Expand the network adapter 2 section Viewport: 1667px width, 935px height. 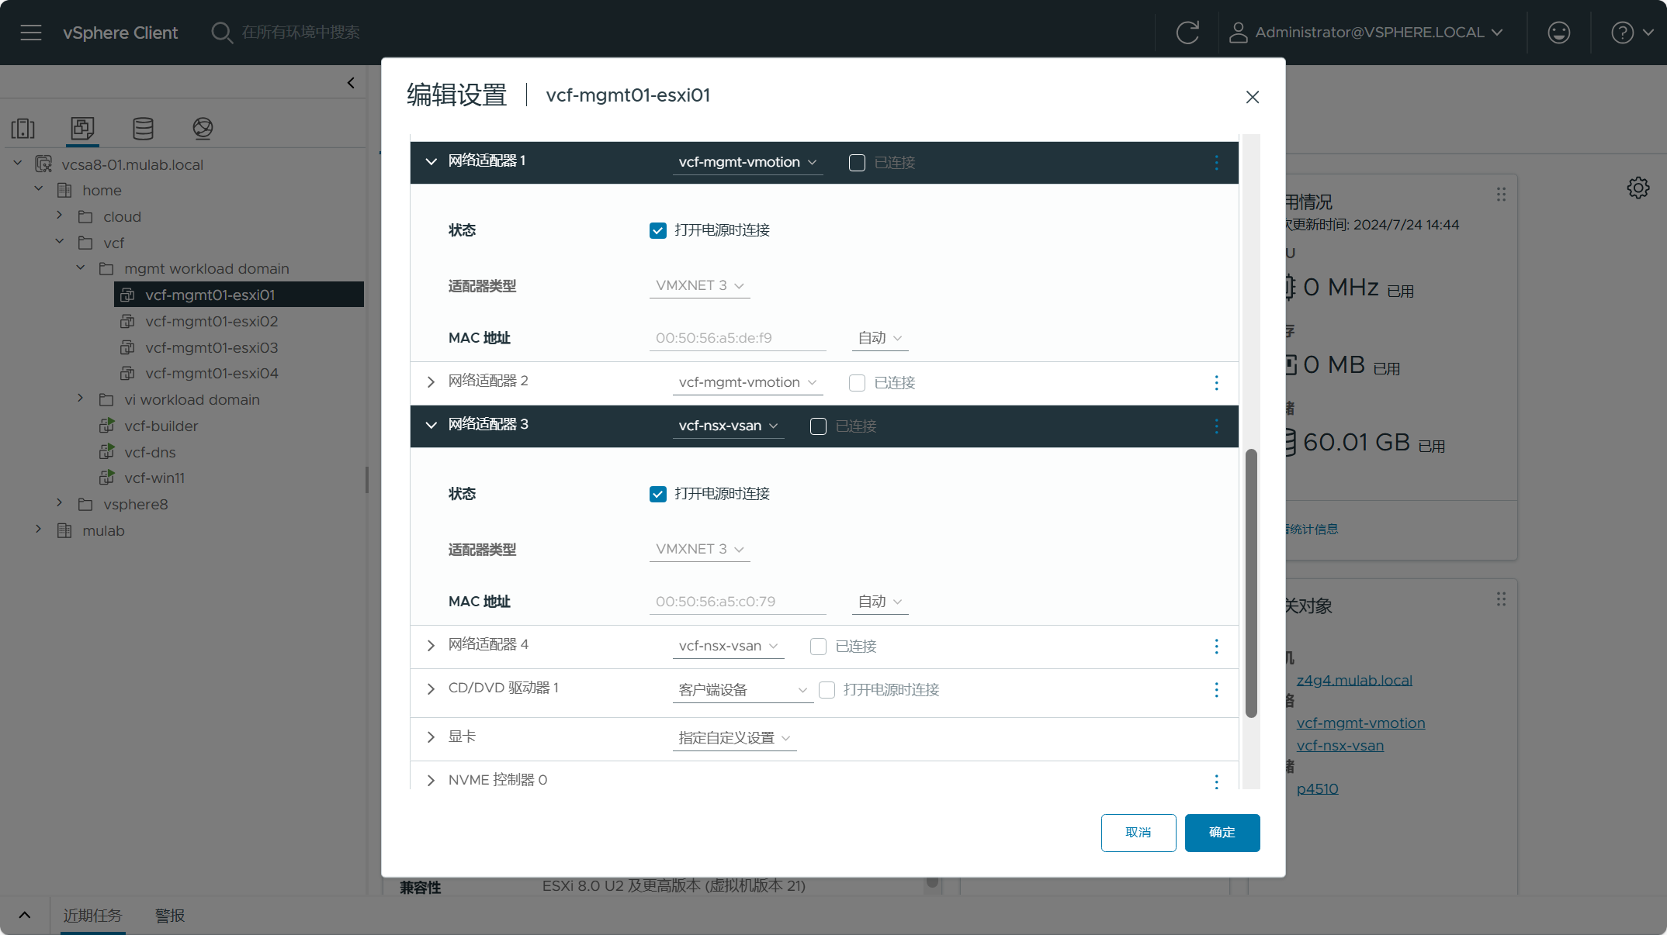coord(431,382)
